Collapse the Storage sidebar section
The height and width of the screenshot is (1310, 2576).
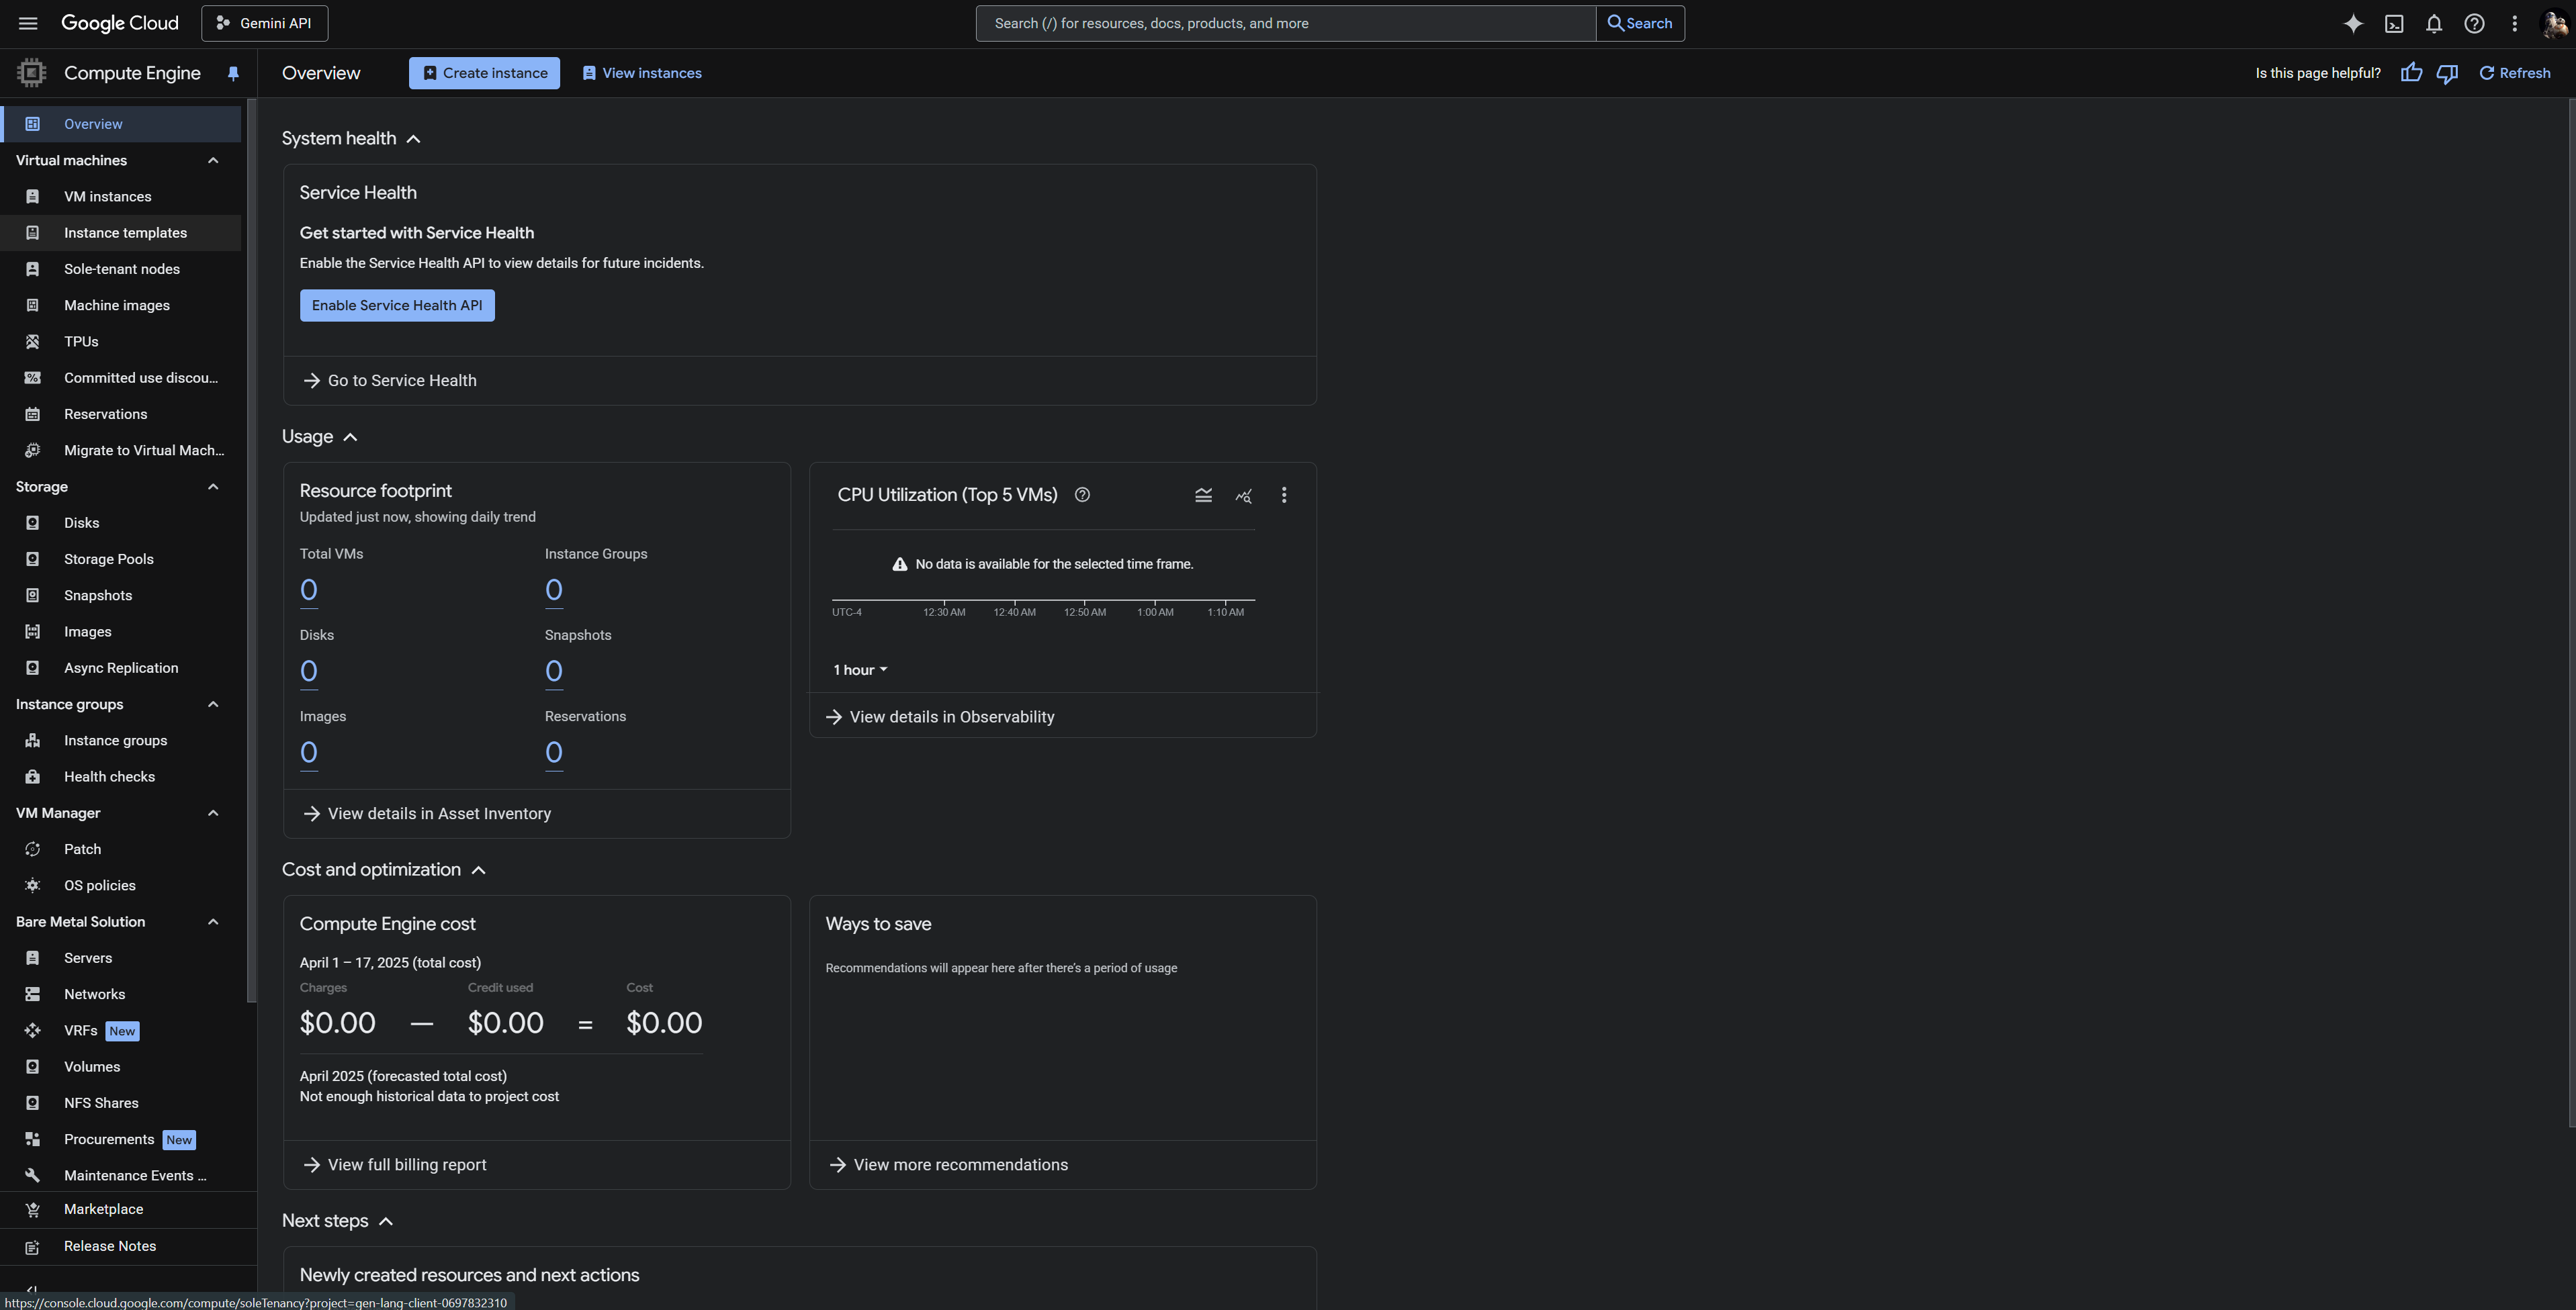pos(213,487)
